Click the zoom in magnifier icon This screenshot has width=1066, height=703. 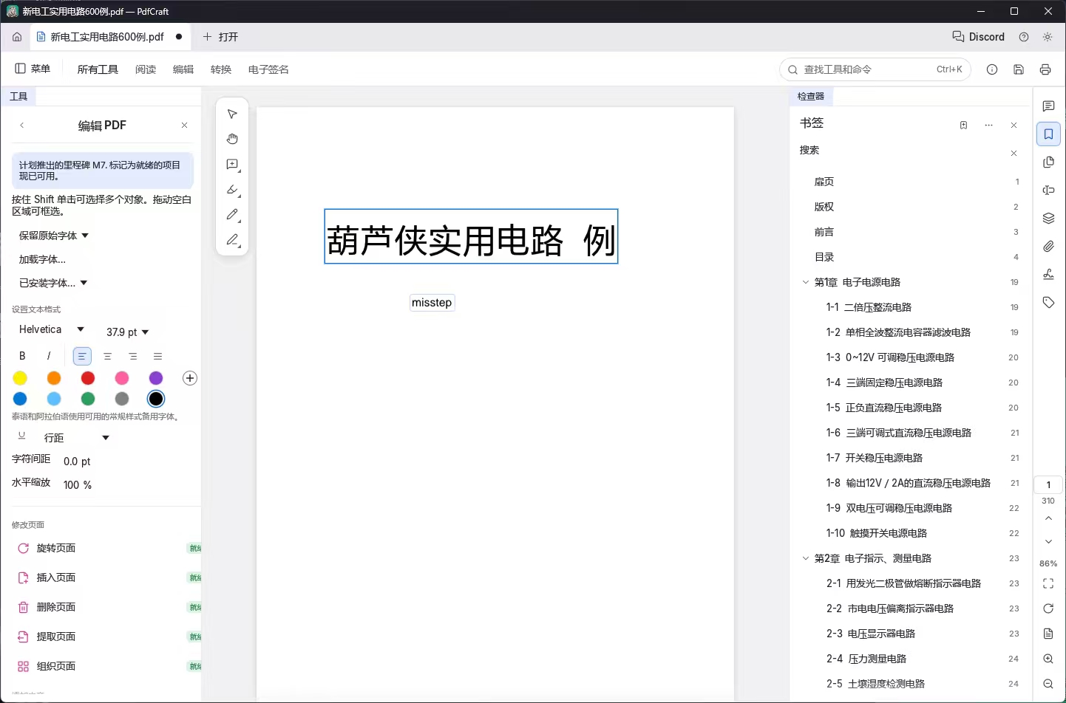click(x=1048, y=659)
